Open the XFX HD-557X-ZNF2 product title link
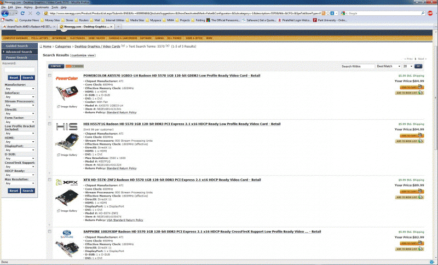 (172, 180)
